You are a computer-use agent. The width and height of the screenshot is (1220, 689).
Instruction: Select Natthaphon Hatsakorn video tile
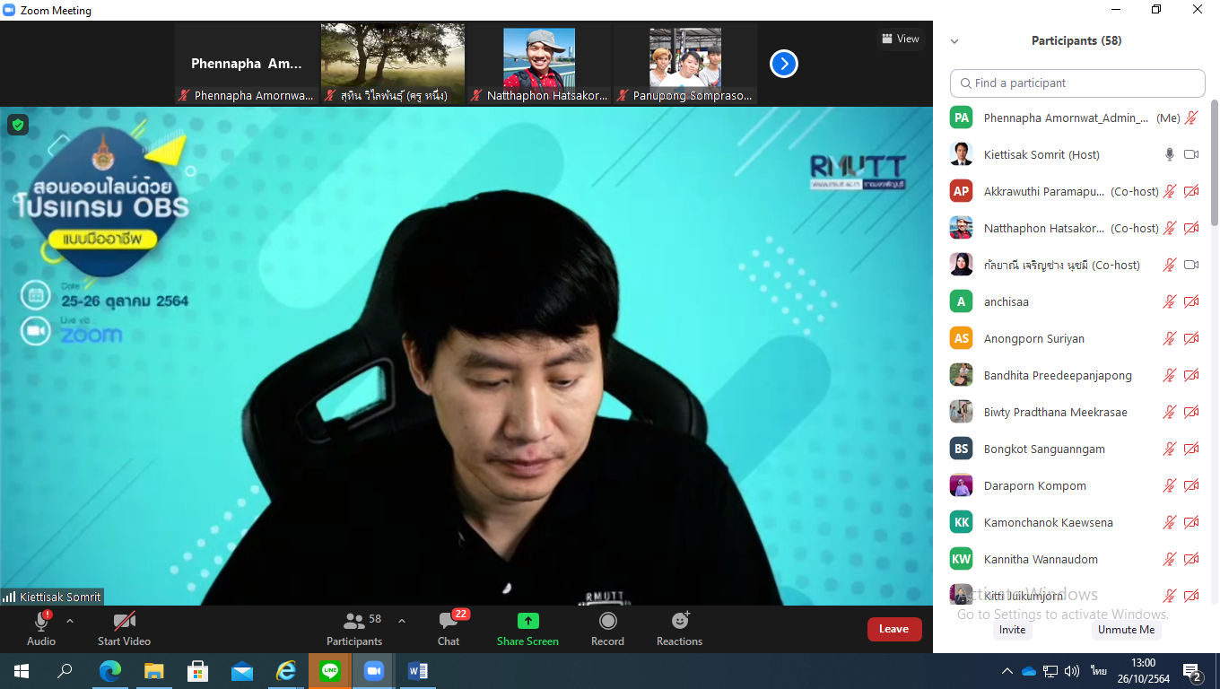(539, 64)
